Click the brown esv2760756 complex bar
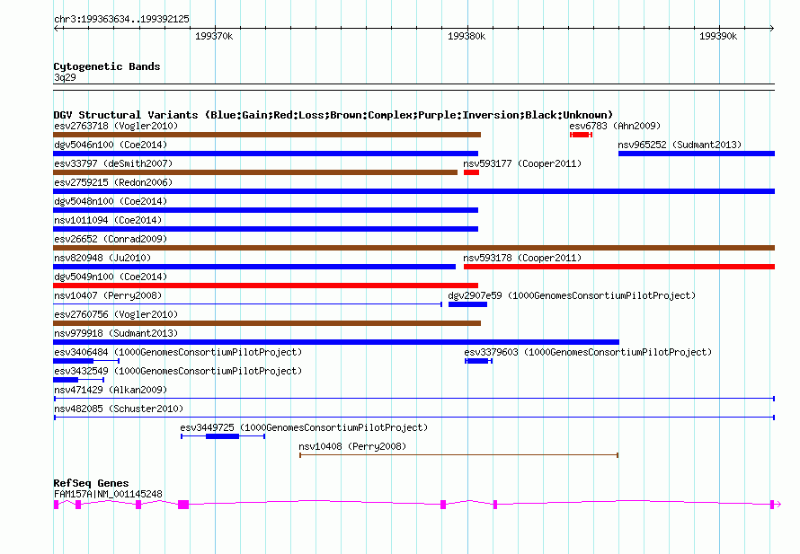Image resolution: width=800 pixels, height=554 pixels. (267, 323)
